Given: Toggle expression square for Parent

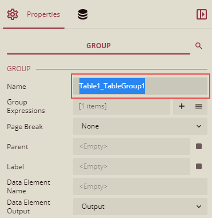Looking at the screenshot, I should pyautogui.click(x=199, y=146).
